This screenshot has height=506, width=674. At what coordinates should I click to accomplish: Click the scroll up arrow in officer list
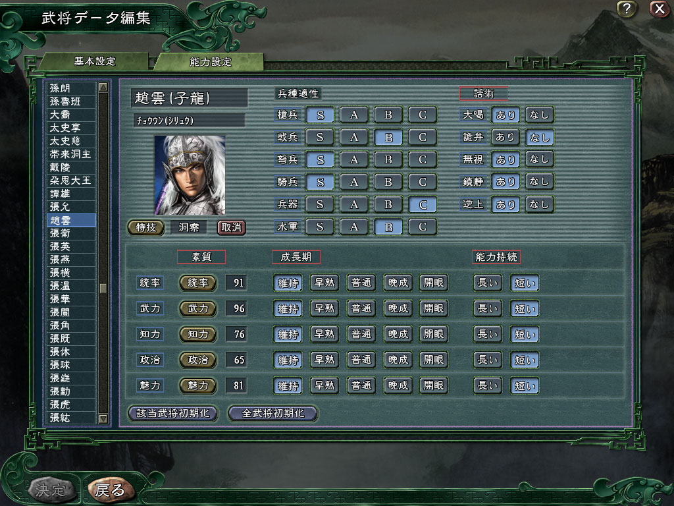(103, 88)
